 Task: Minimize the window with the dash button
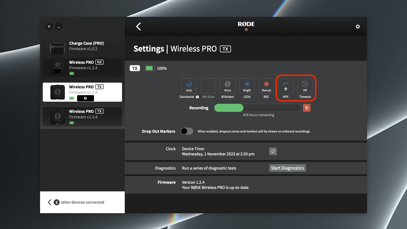[x=59, y=26]
